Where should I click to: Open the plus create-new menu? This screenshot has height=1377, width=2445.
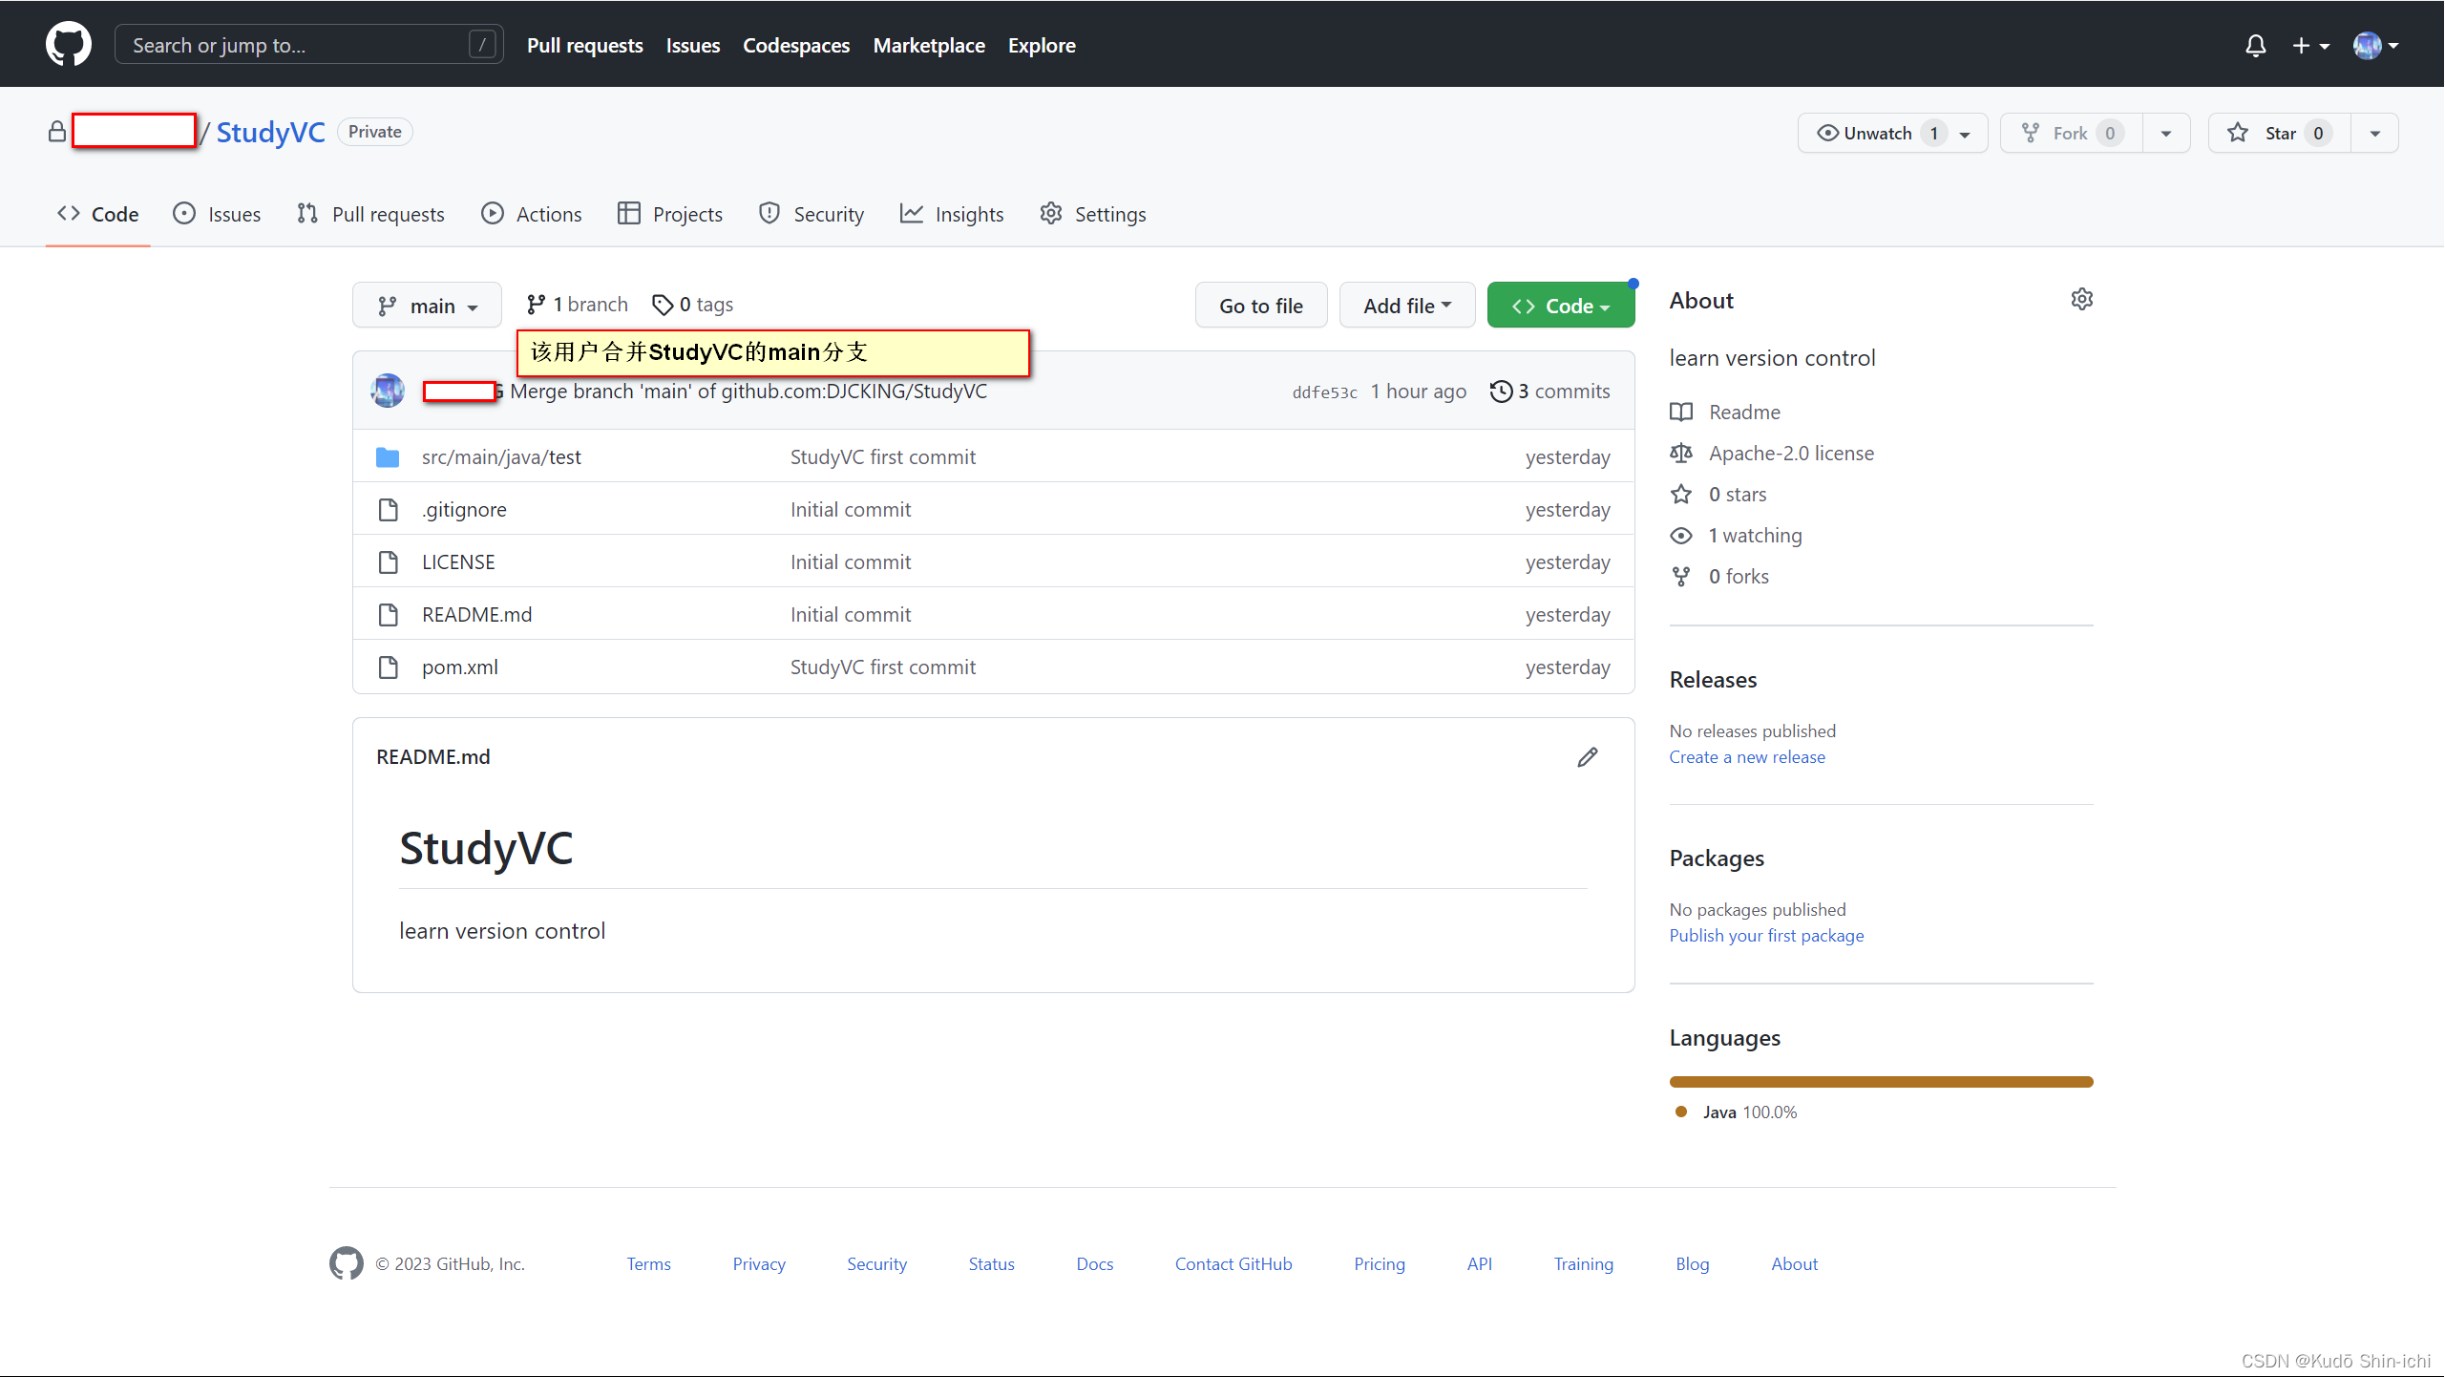[2310, 45]
